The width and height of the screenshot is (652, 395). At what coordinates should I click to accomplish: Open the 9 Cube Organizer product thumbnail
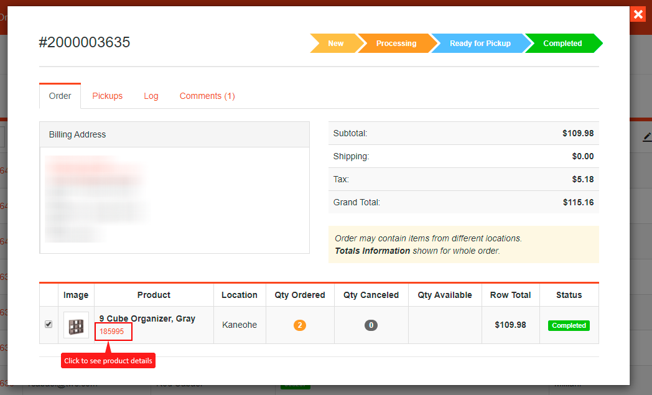coord(76,325)
